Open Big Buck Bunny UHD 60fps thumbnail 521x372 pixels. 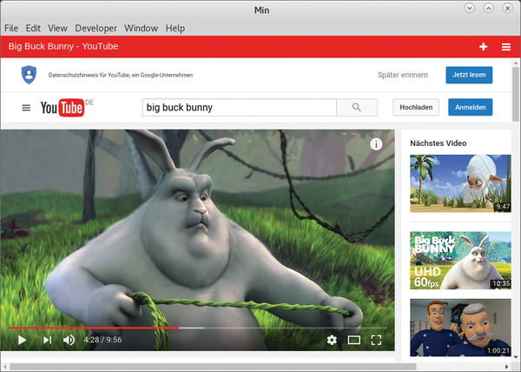pyautogui.click(x=460, y=260)
